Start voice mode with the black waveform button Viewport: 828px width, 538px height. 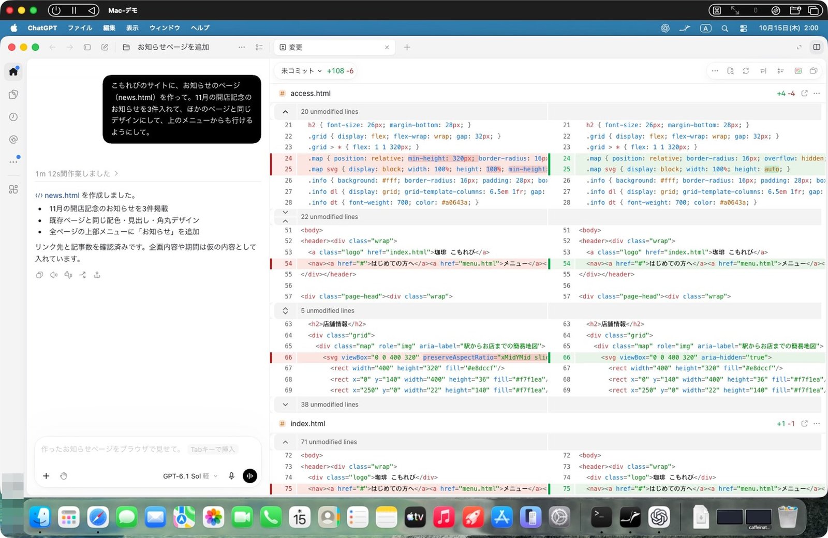click(250, 476)
